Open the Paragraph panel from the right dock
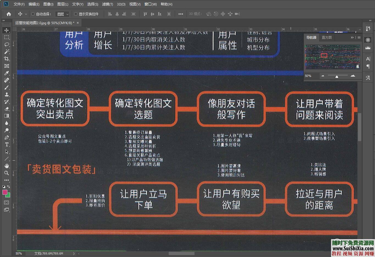This screenshot has width=375, height=257. (x=368, y=66)
